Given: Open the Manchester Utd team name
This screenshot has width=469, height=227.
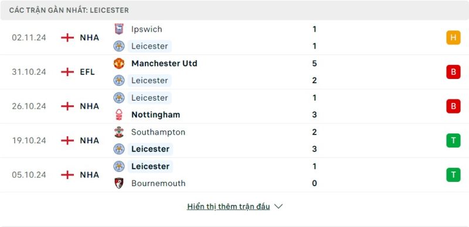Looking at the screenshot, I should [164, 63].
